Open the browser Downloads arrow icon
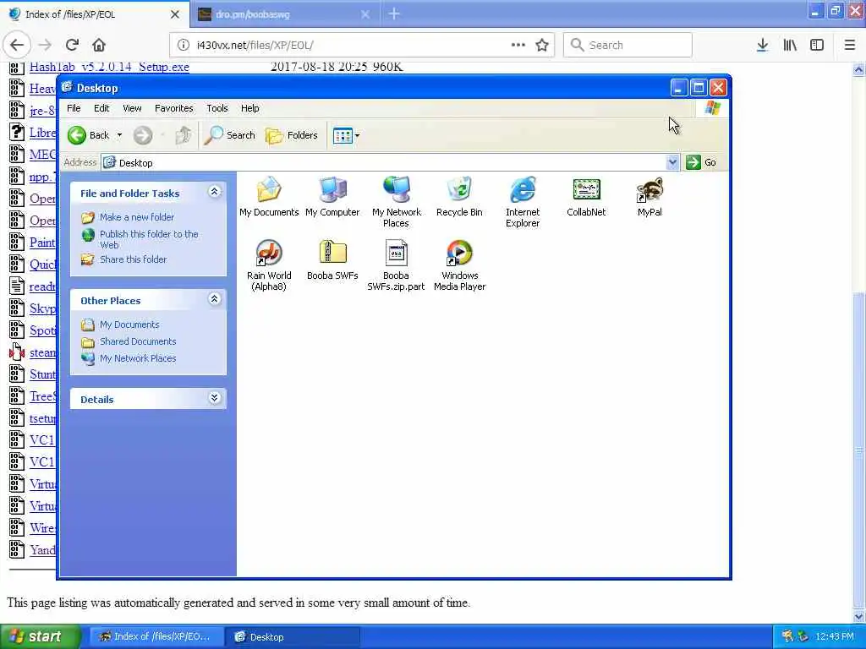Image resolution: width=866 pixels, height=649 pixels. pyautogui.click(x=762, y=45)
